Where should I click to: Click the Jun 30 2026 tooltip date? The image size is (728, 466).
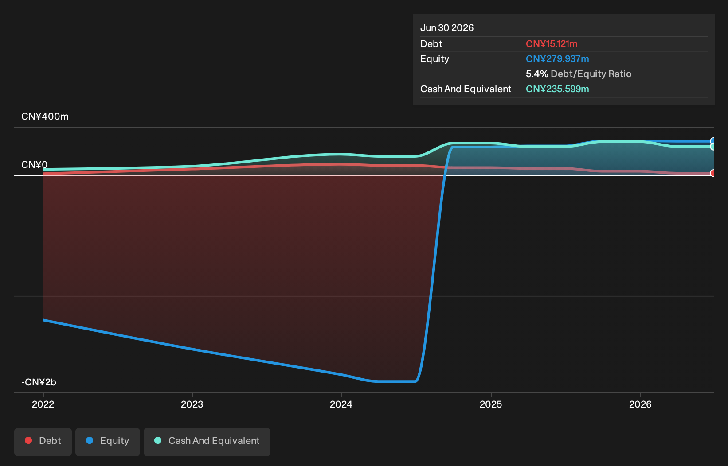point(447,28)
